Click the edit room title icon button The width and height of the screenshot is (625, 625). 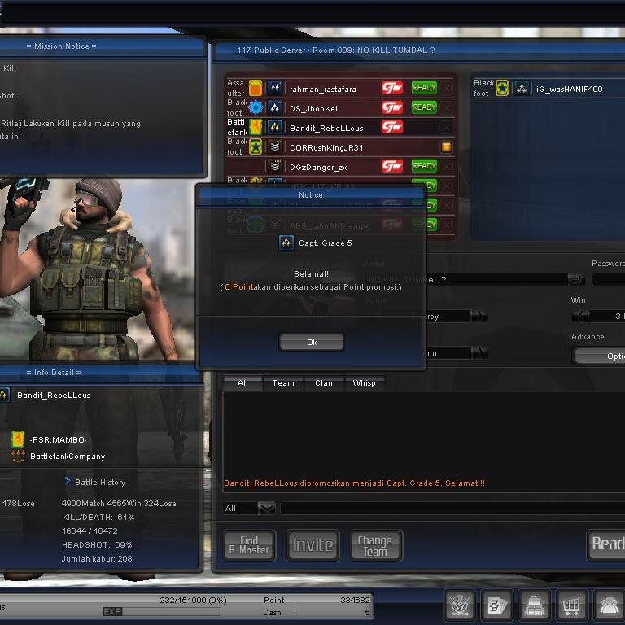(x=576, y=279)
